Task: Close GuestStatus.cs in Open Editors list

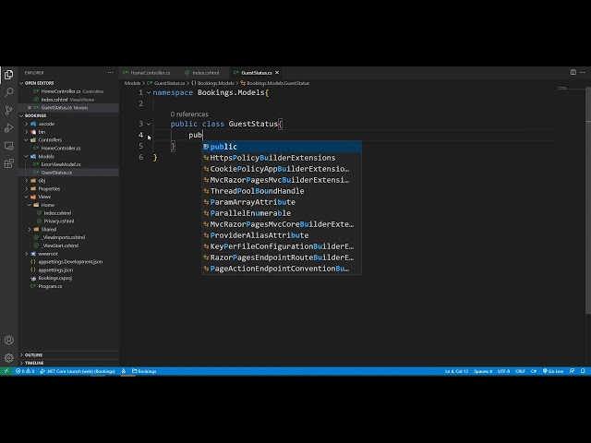Action: (x=30, y=108)
